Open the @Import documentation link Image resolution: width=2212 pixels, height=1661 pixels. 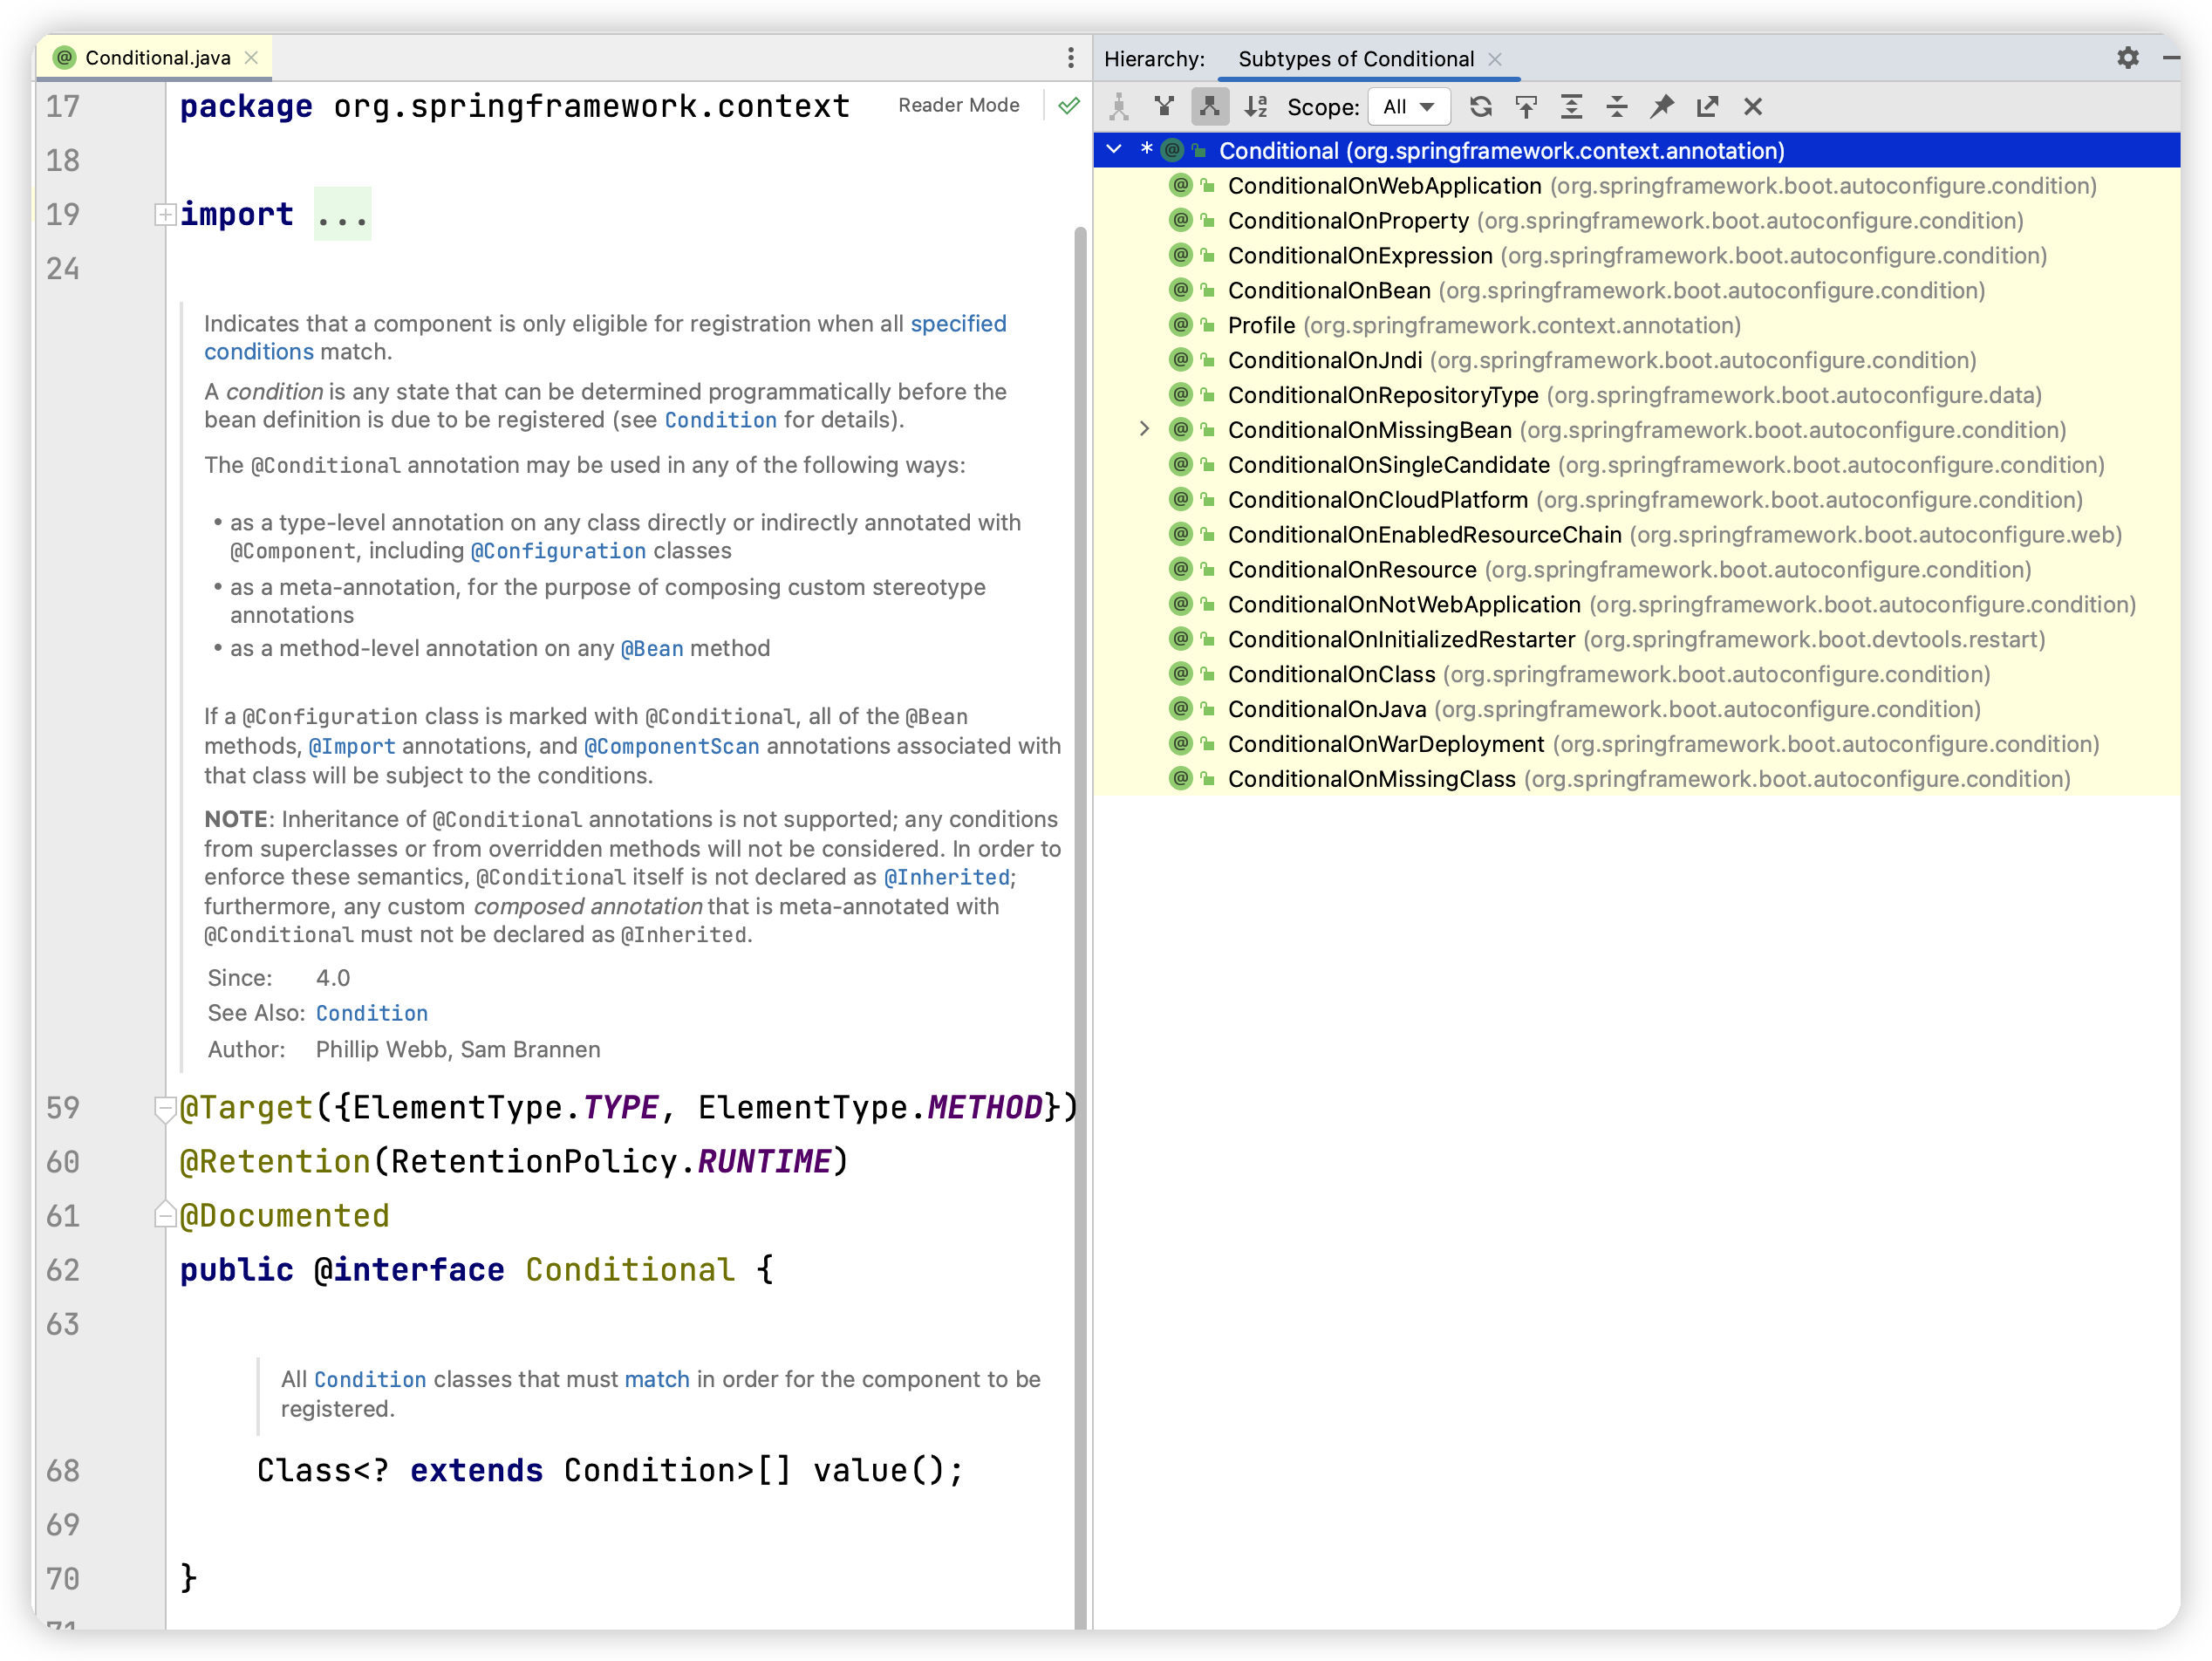point(352,746)
